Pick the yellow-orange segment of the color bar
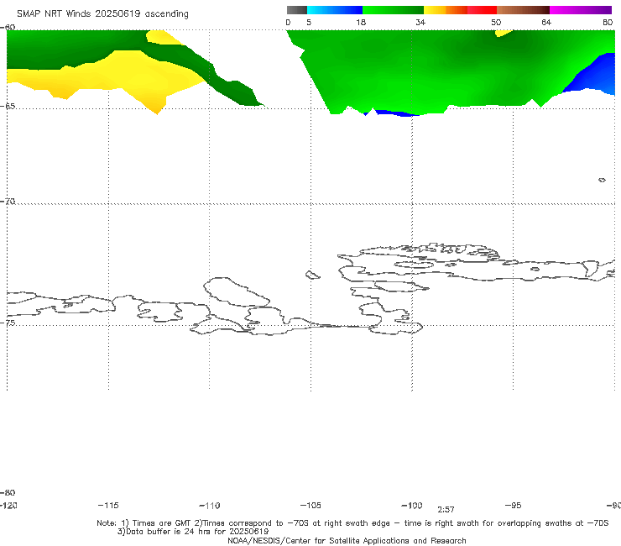This screenshot has width=621, height=546. click(x=446, y=10)
